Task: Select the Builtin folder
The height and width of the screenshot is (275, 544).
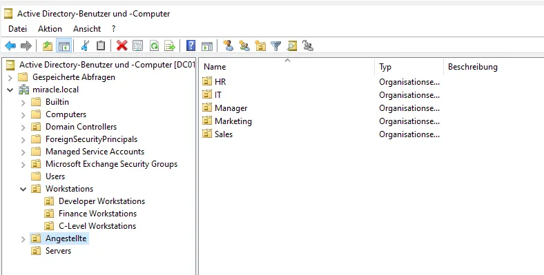Action: pos(57,102)
